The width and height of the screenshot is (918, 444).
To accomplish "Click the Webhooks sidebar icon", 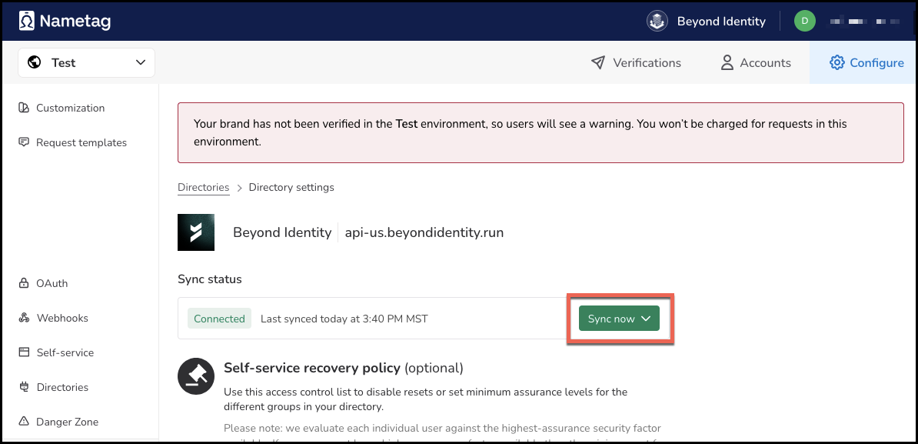I will [x=24, y=318].
